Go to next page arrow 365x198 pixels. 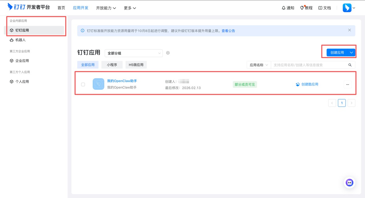pyautogui.click(x=351, y=103)
